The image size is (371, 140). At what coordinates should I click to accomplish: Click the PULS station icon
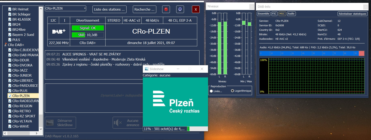click(x=10, y=40)
